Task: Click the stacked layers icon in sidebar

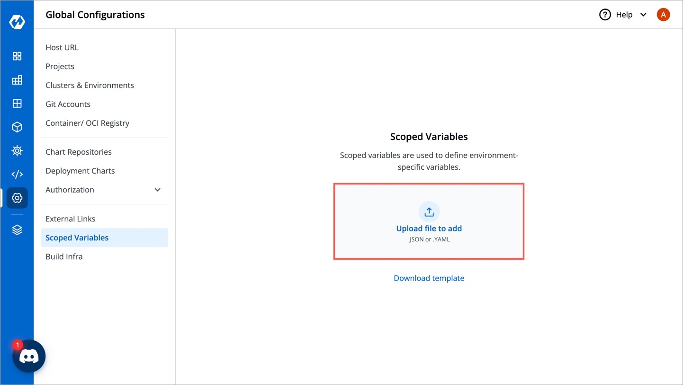Action: point(17,230)
